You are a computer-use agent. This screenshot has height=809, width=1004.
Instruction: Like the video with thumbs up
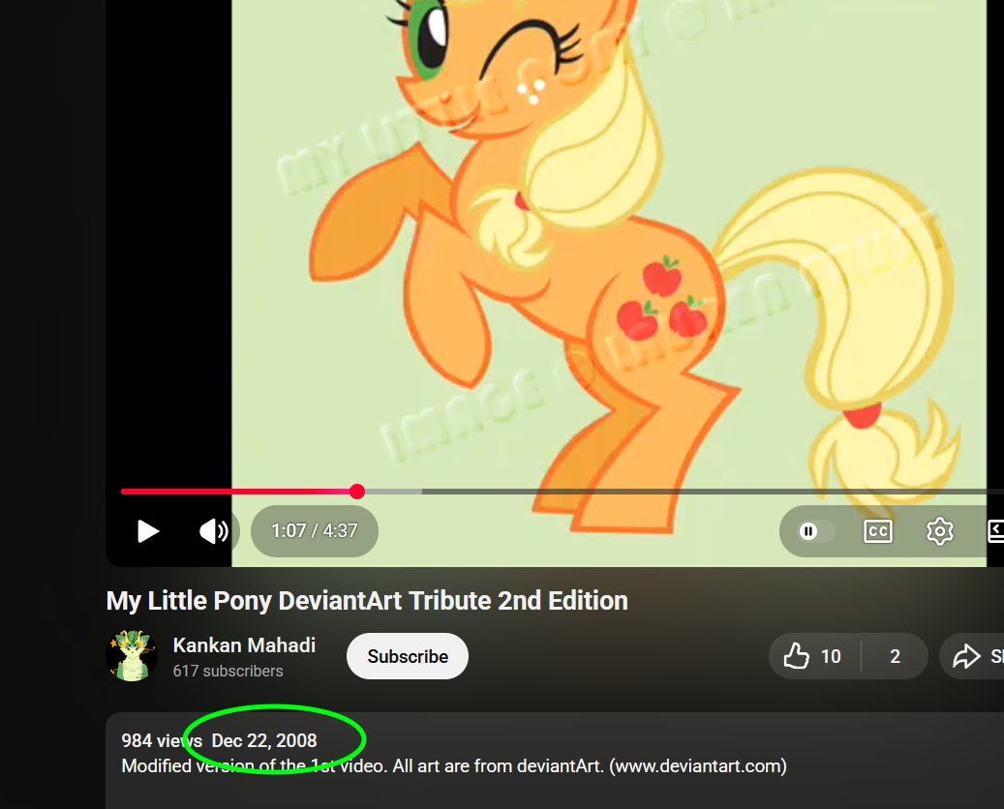(x=814, y=657)
